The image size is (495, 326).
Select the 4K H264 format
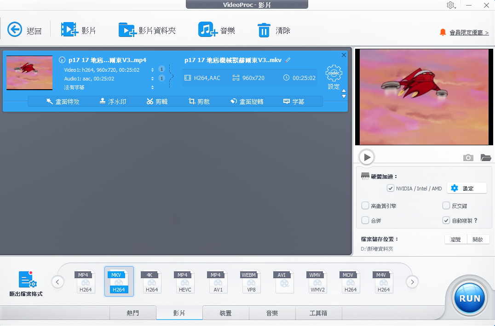(152, 281)
